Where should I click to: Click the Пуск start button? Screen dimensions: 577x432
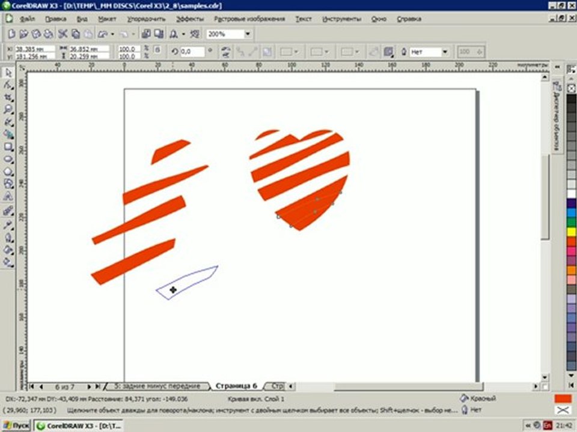click(x=16, y=426)
